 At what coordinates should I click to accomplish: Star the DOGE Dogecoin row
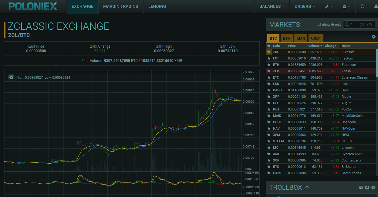[268, 122]
